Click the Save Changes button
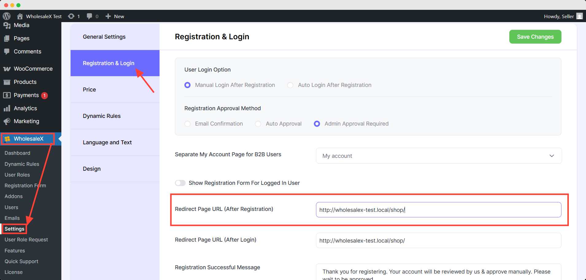The image size is (586, 280). (535, 37)
